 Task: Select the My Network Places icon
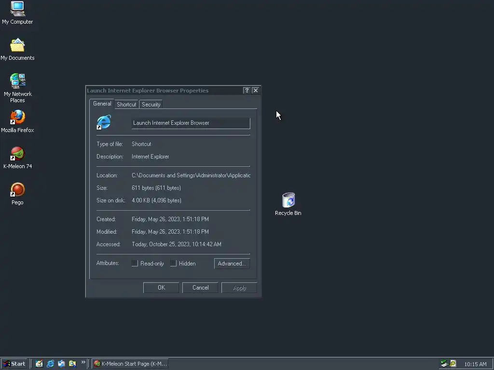coord(17,88)
